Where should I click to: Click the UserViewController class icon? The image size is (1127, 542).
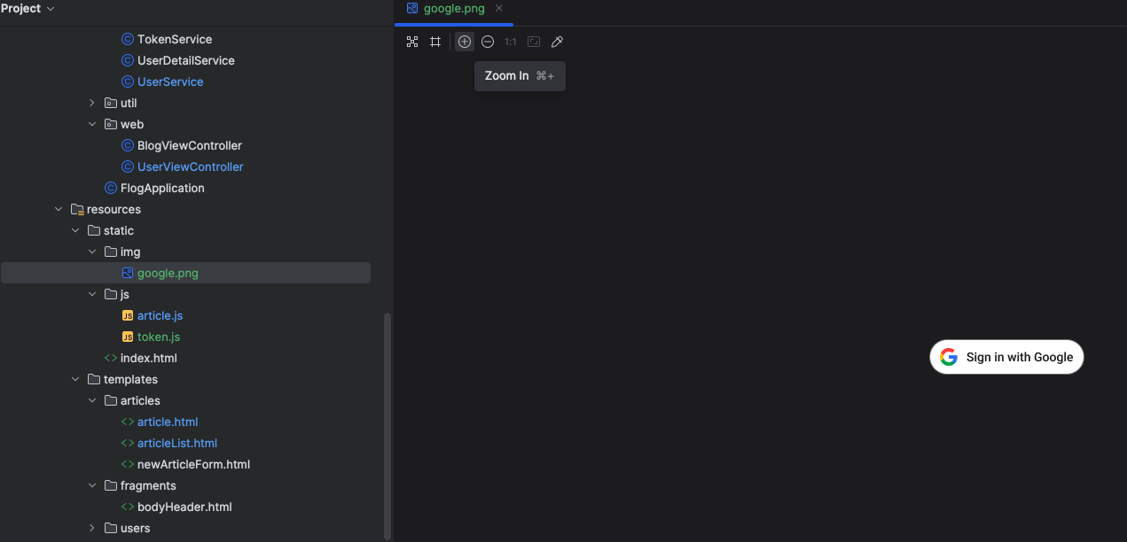(128, 166)
